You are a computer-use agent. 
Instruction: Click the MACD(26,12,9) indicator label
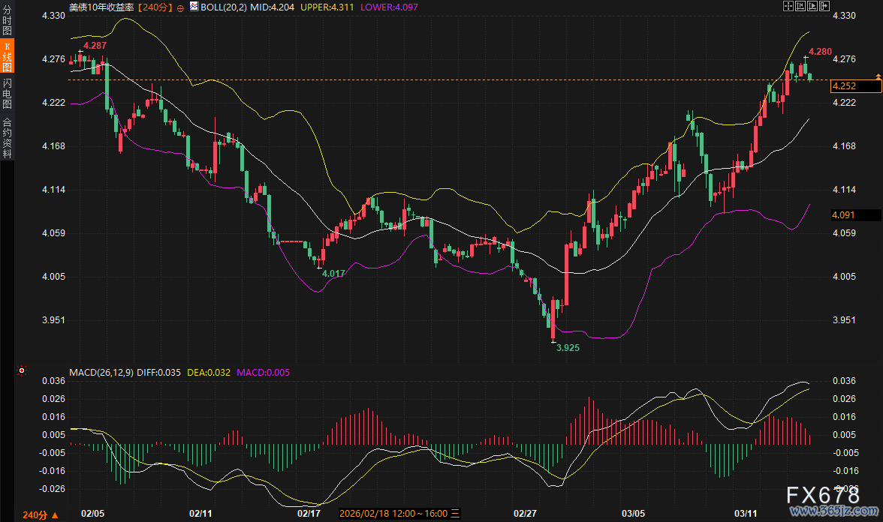pyautogui.click(x=101, y=372)
